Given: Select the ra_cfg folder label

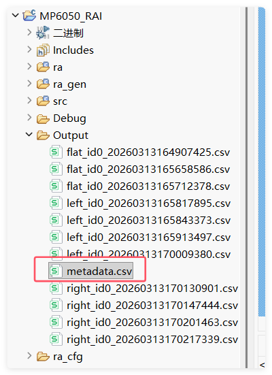Looking at the screenshot, I should [x=68, y=357].
